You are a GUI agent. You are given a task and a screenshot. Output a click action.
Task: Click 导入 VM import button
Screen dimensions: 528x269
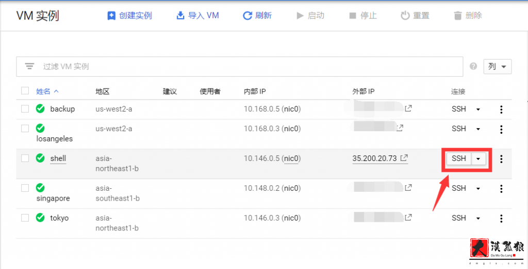pos(197,15)
